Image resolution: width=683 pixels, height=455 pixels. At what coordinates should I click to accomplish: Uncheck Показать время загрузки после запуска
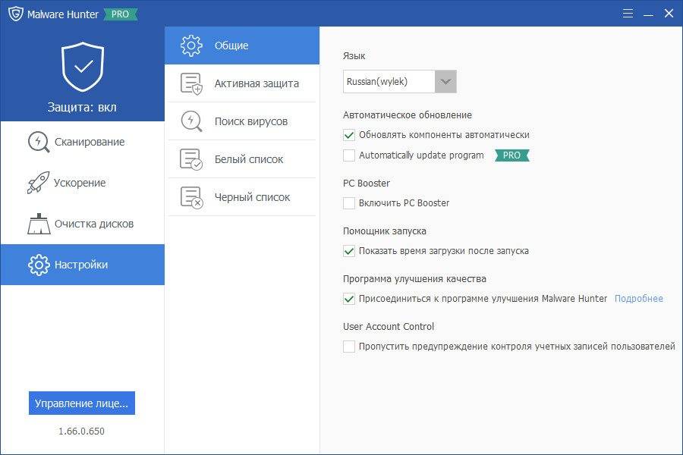click(349, 251)
